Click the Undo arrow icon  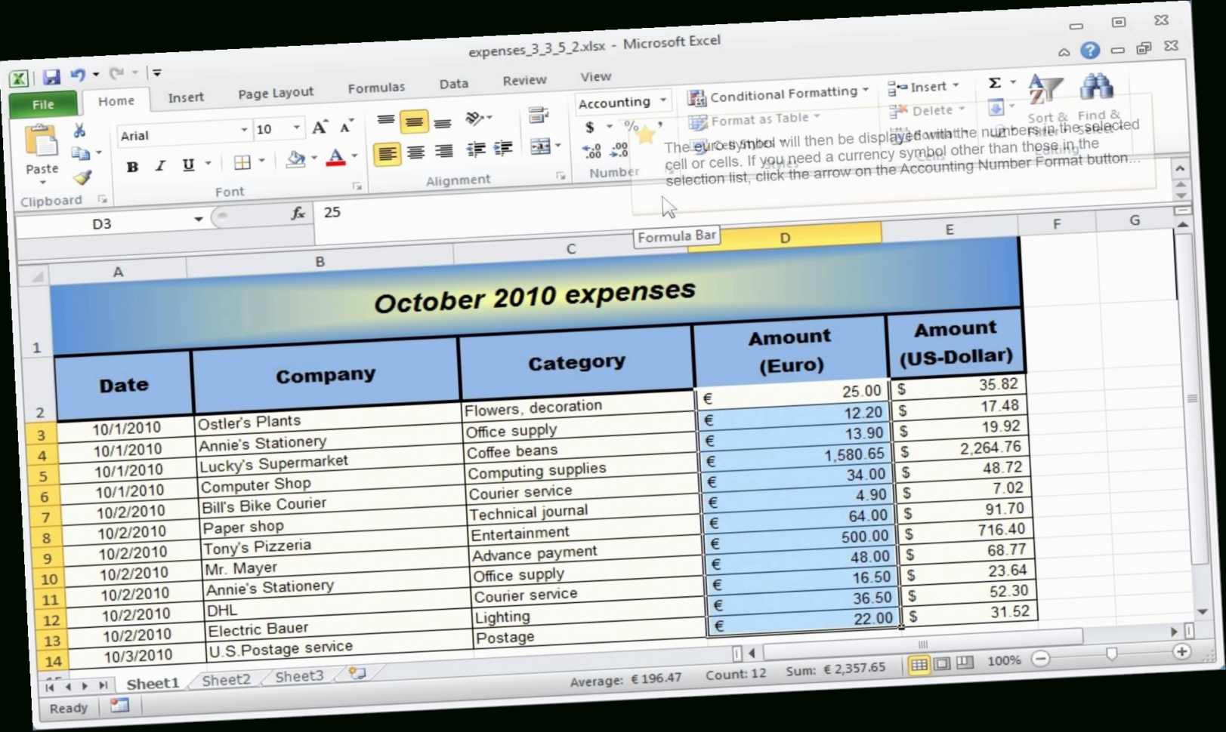78,75
